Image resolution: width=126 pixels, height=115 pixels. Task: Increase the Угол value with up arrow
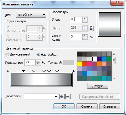pyautogui.click(x=85, y=19)
